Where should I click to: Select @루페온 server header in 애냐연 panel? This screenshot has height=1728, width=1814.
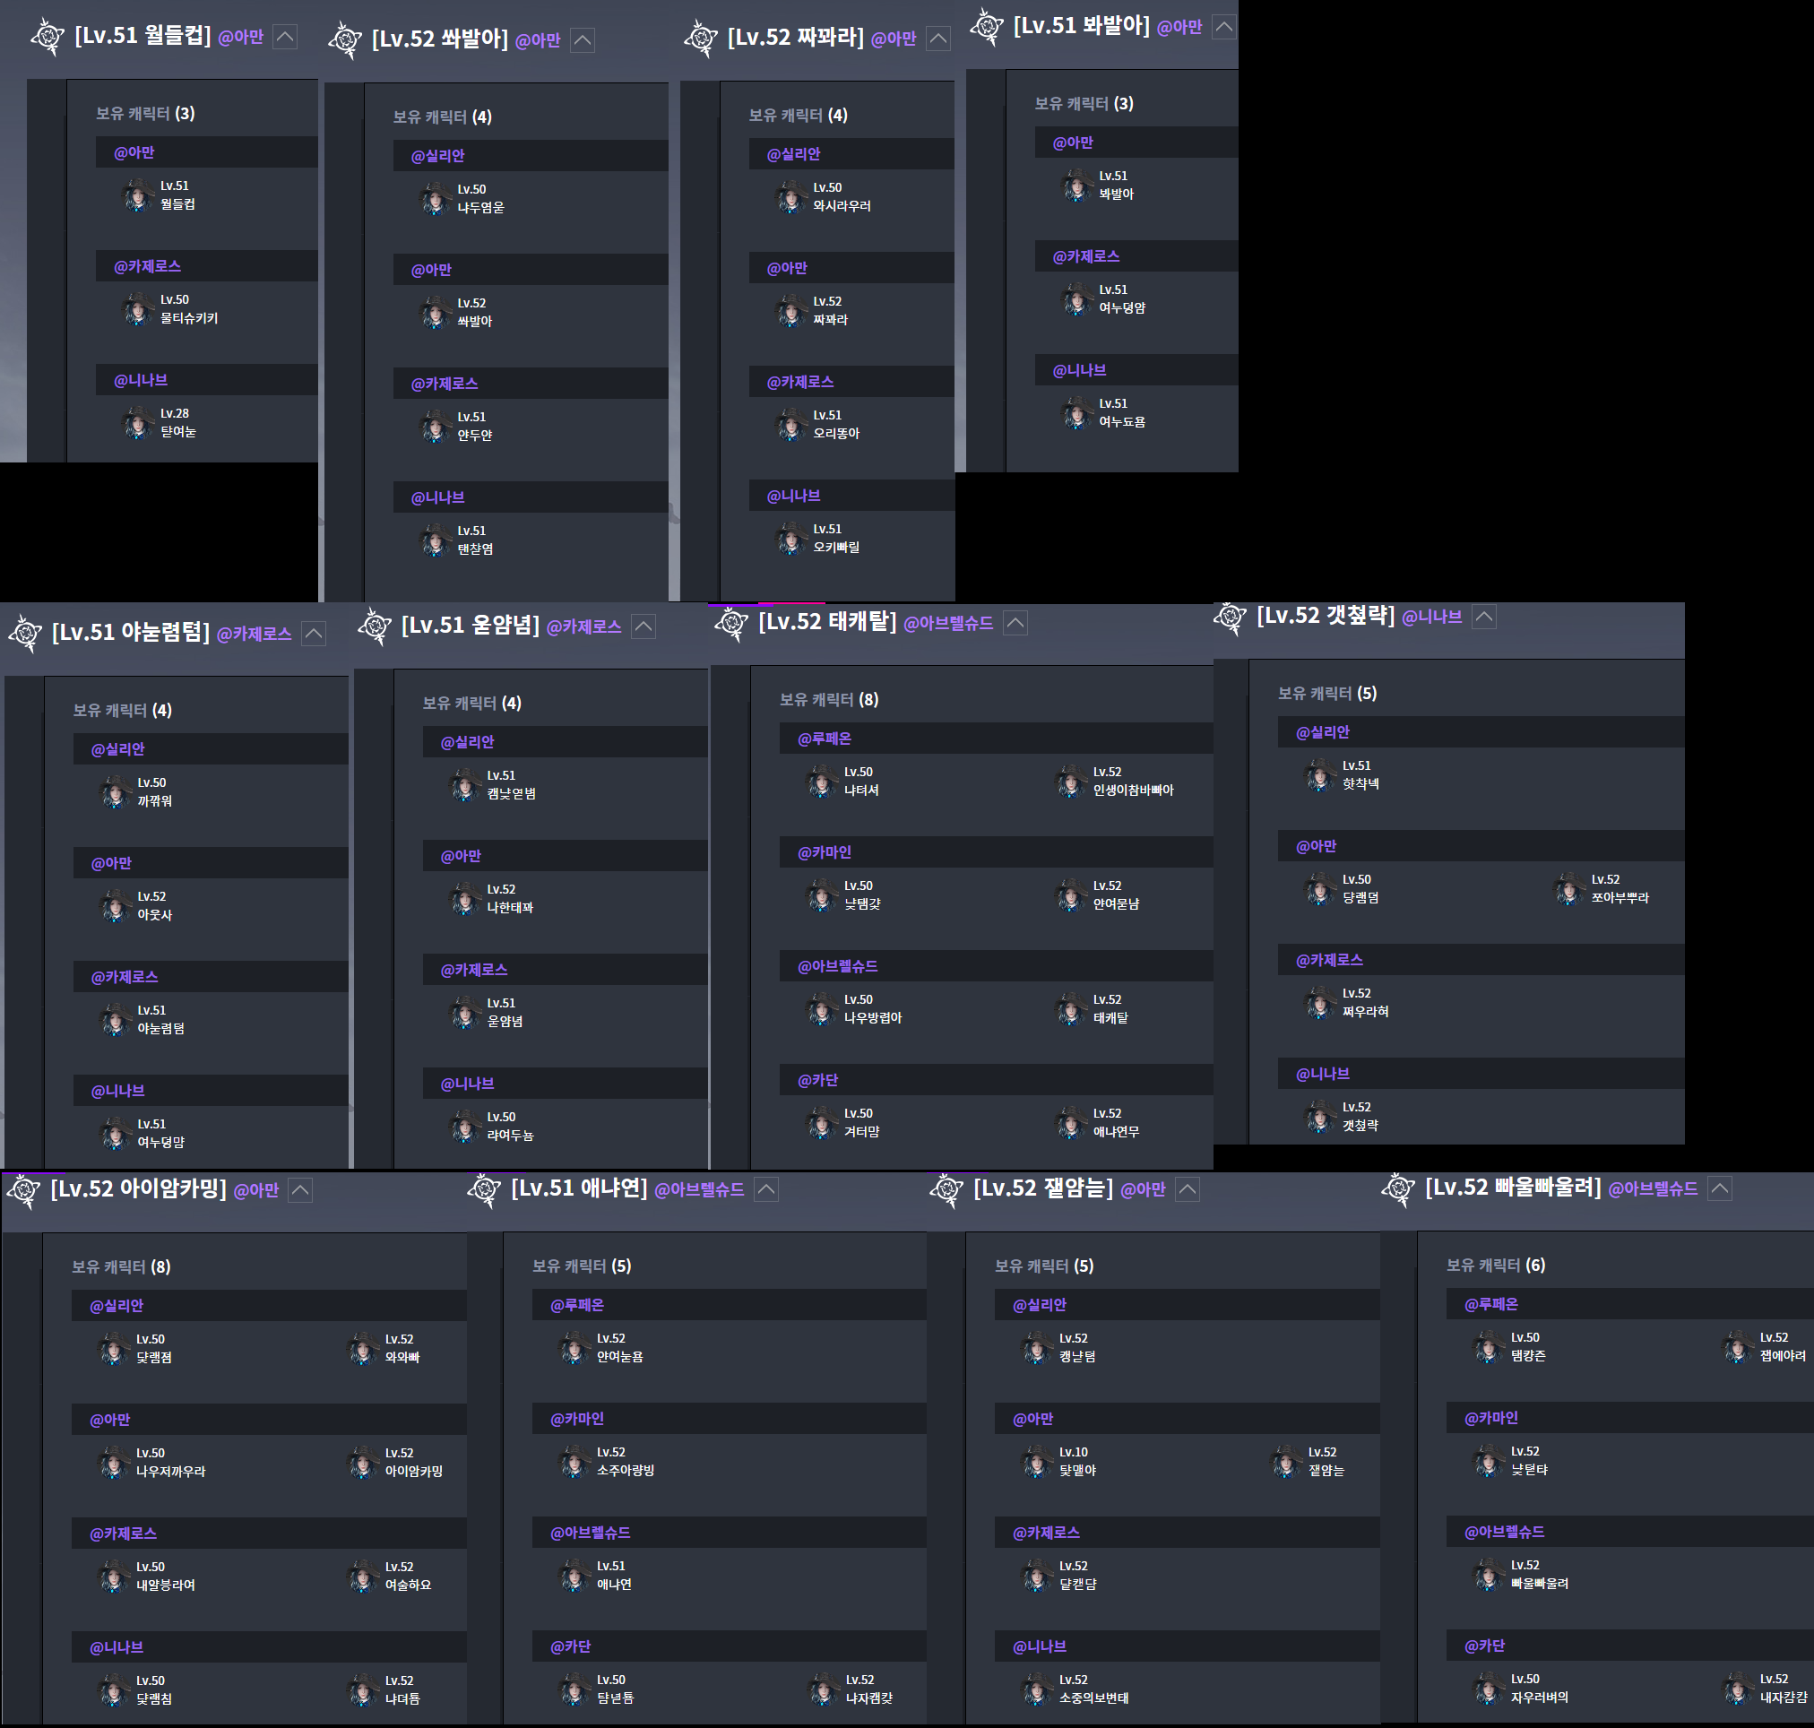point(576,1304)
